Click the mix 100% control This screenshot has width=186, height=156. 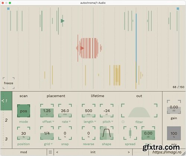coord(174,133)
